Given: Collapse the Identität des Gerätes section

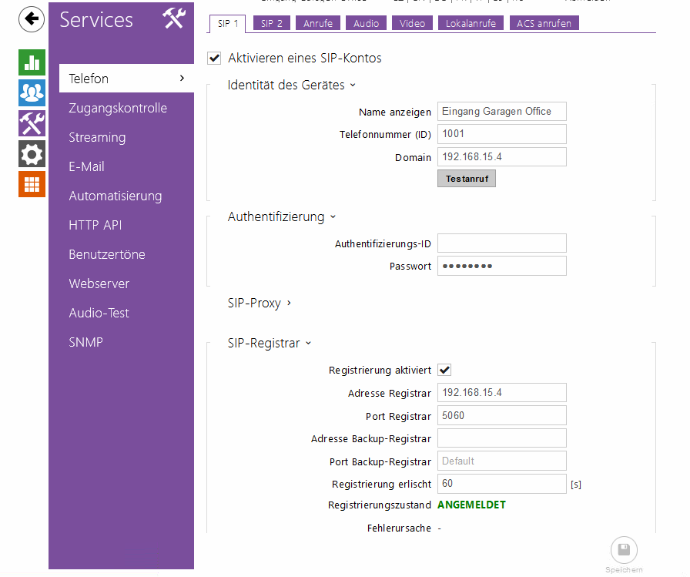Looking at the screenshot, I should [x=291, y=85].
